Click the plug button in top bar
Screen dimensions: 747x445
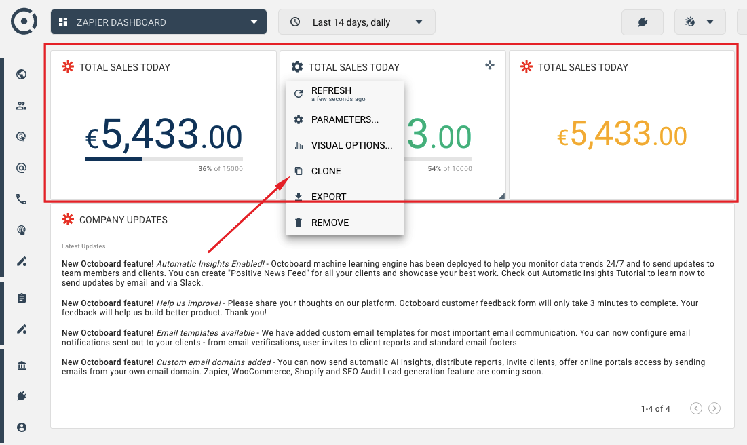click(643, 22)
